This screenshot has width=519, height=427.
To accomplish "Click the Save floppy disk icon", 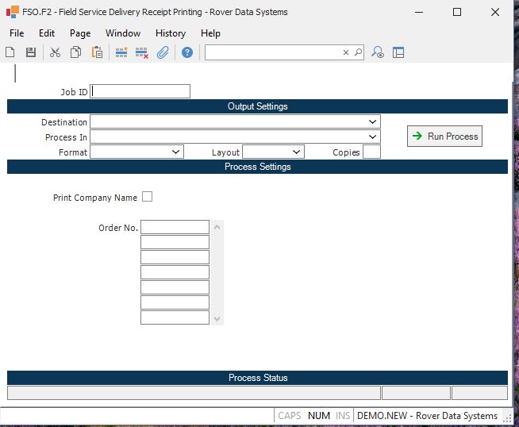I will tap(31, 52).
